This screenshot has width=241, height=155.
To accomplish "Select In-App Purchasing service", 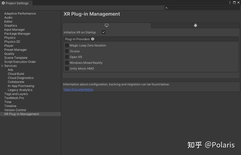I will pos(21,86).
